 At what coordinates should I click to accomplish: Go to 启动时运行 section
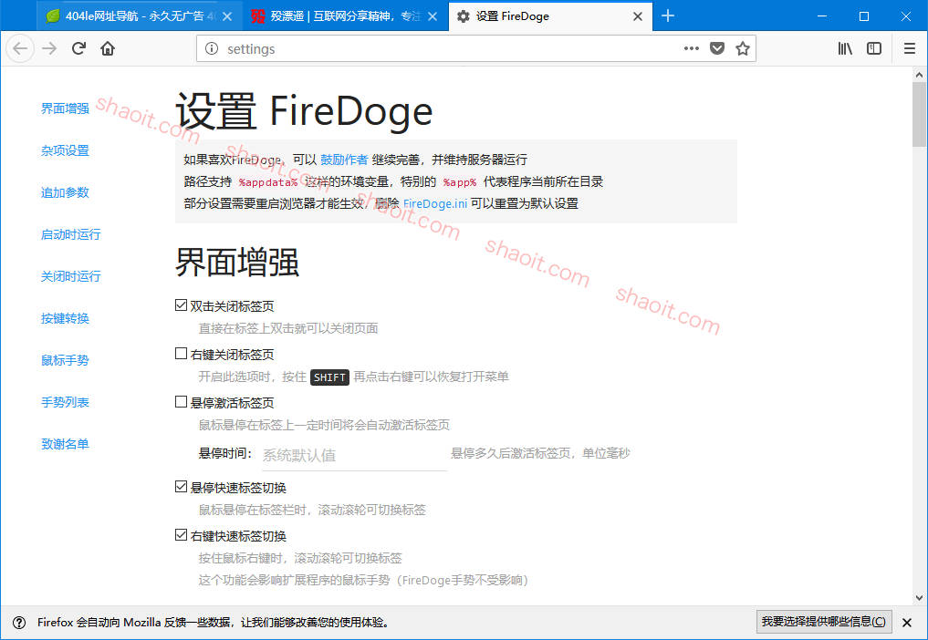point(71,234)
